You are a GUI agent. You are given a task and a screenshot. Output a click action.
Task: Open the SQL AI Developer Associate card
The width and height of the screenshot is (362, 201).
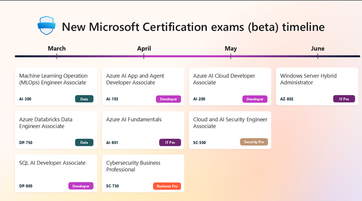coord(56,170)
